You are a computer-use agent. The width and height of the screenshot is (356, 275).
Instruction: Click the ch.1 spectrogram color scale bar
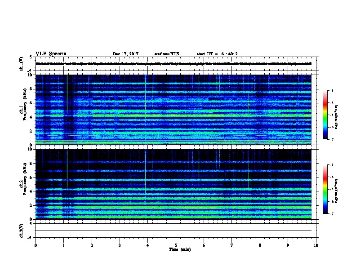pos(325,115)
